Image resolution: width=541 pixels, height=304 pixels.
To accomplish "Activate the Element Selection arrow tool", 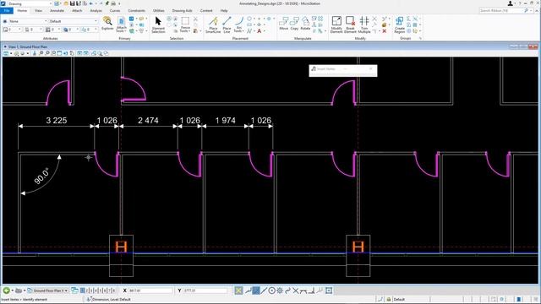I will [158, 24].
